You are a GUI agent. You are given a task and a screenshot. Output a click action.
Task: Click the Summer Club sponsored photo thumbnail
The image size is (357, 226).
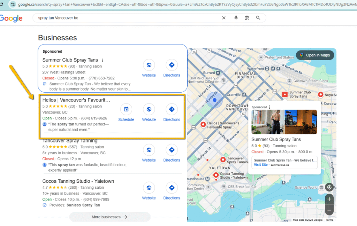click(267, 122)
